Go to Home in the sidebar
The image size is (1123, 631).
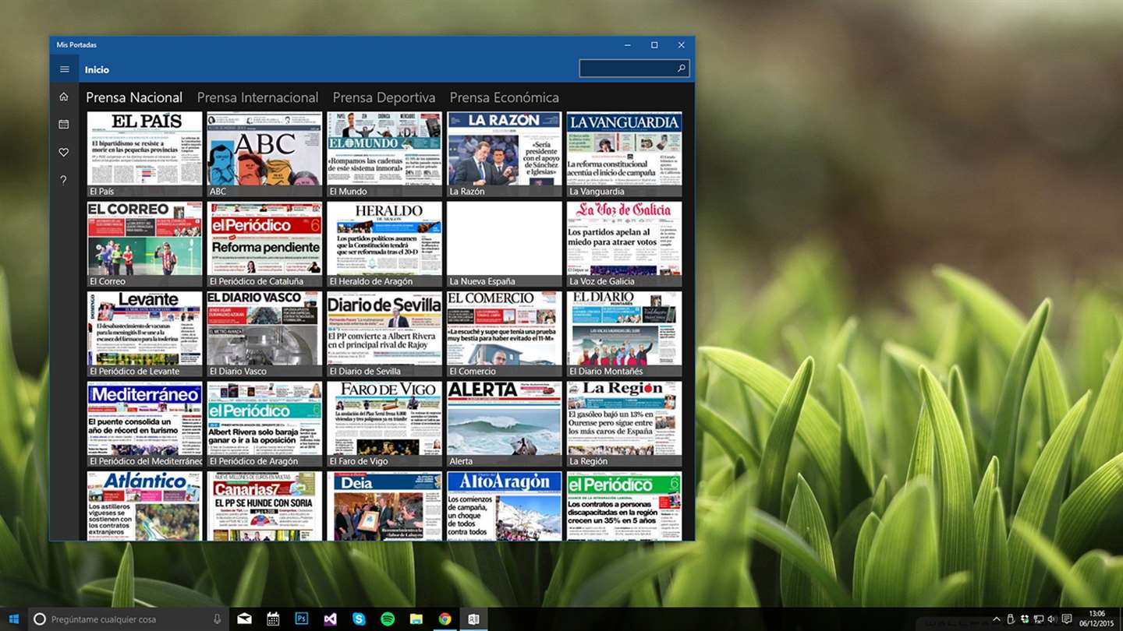point(64,97)
